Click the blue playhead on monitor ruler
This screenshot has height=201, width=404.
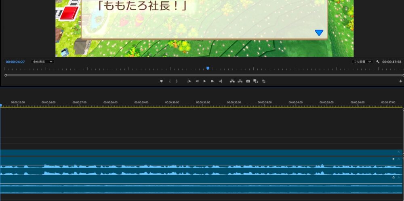(208, 69)
